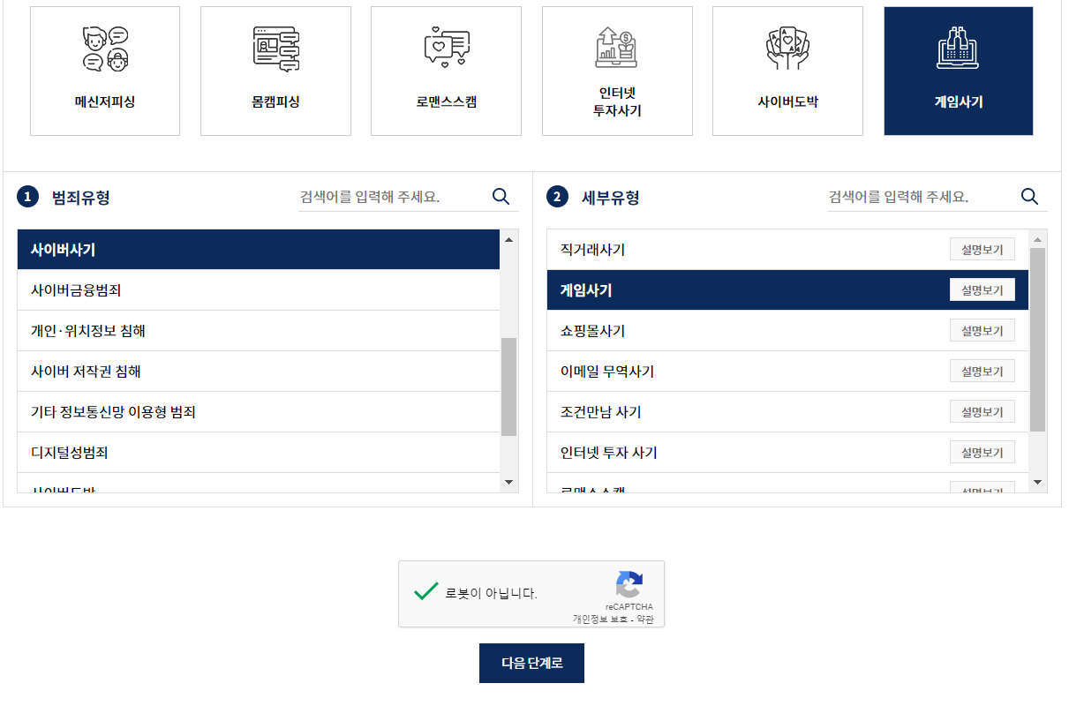Select the 몸캠피싱 category icon
The height and width of the screenshot is (706, 1069).
point(275,71)
